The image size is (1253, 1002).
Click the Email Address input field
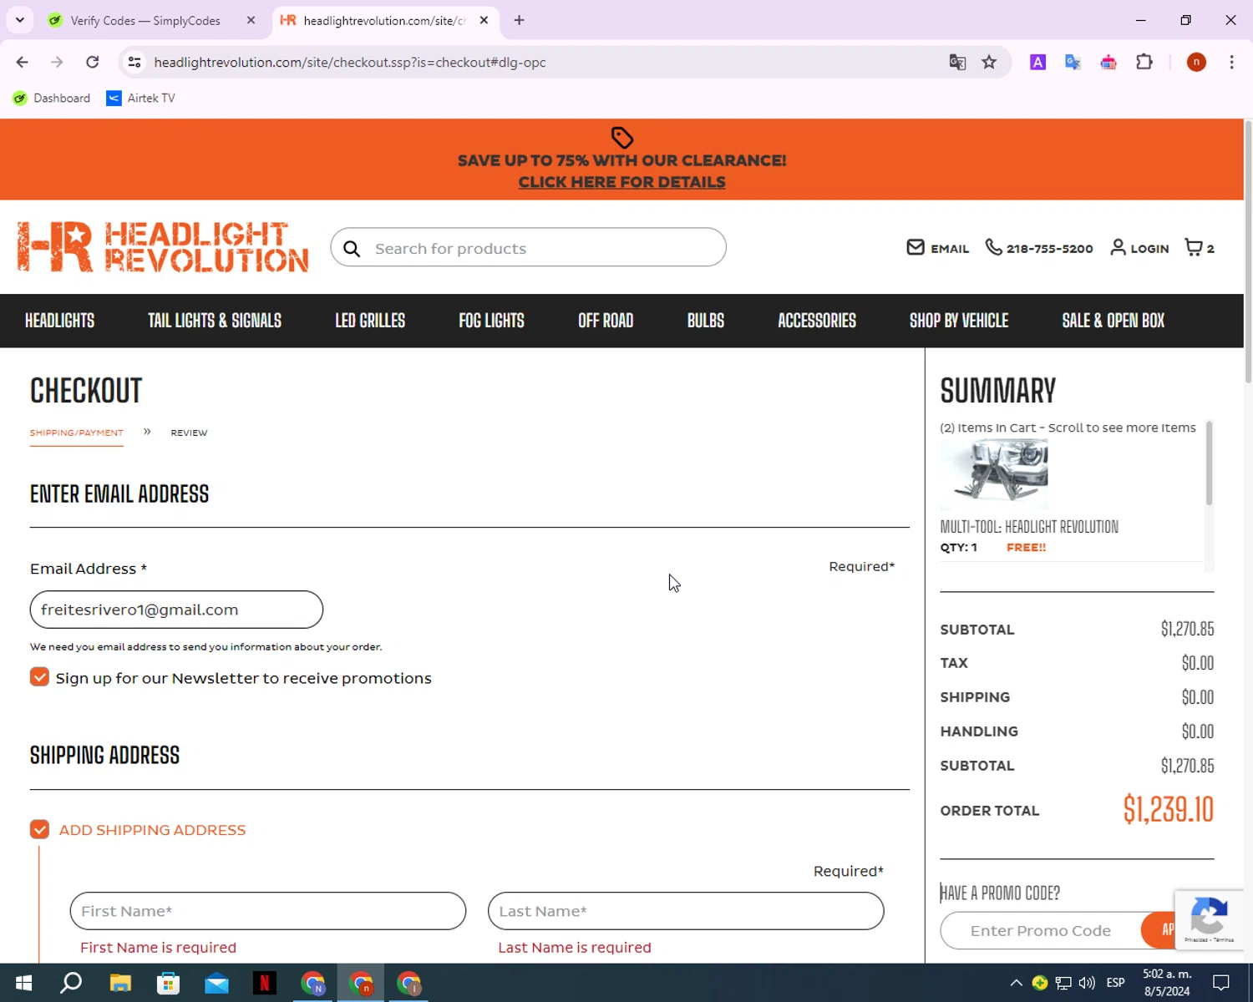(x=176, y=610)
